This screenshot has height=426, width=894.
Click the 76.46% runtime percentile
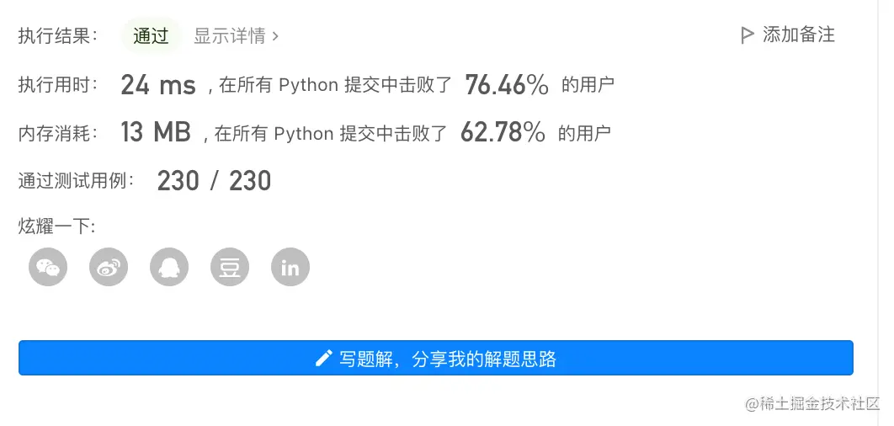[507, 85]
